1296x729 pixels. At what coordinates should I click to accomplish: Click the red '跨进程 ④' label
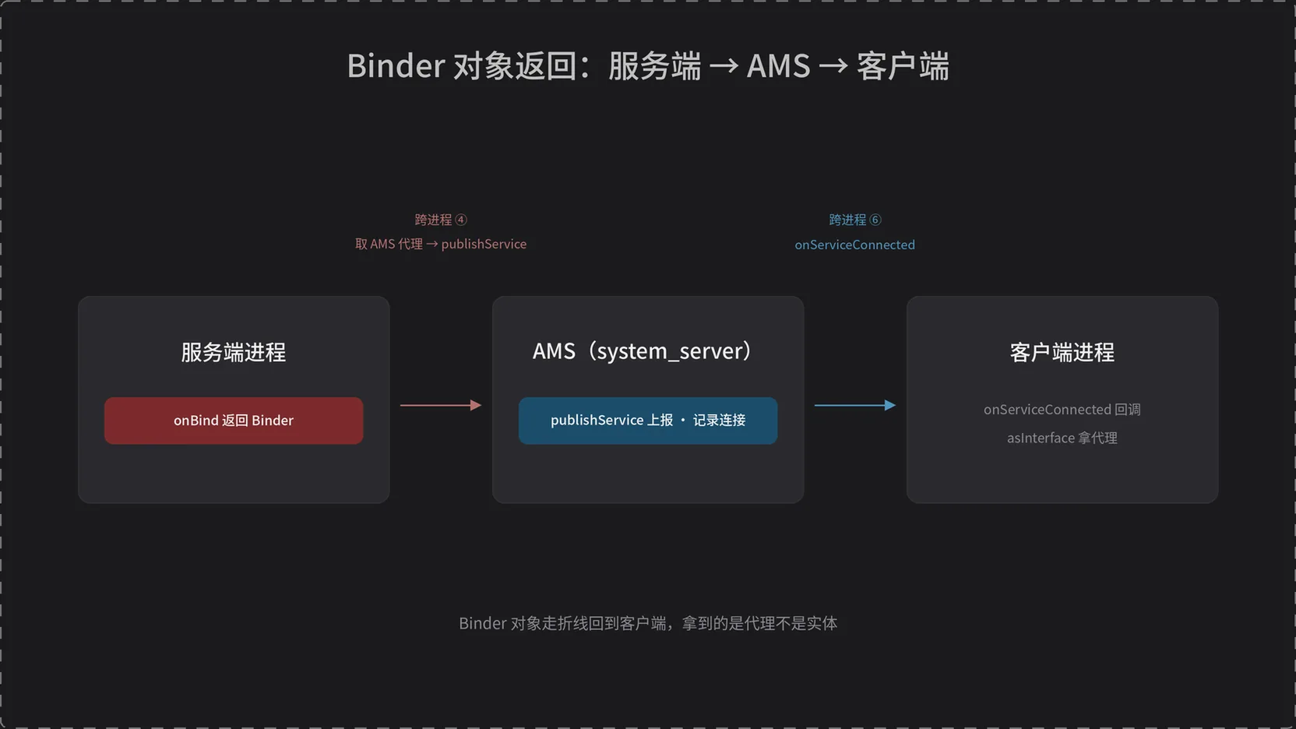coord(441,220)
